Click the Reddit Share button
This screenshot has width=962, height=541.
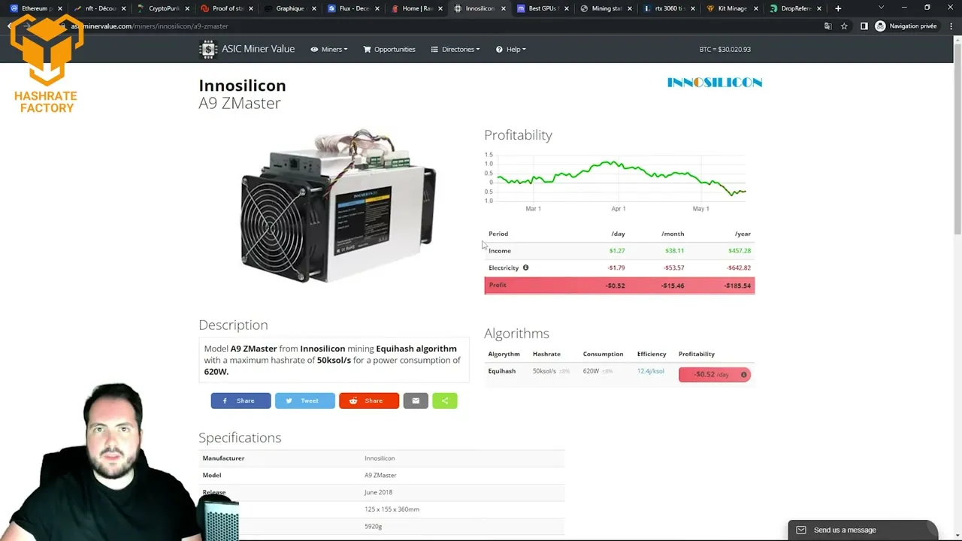368,400
